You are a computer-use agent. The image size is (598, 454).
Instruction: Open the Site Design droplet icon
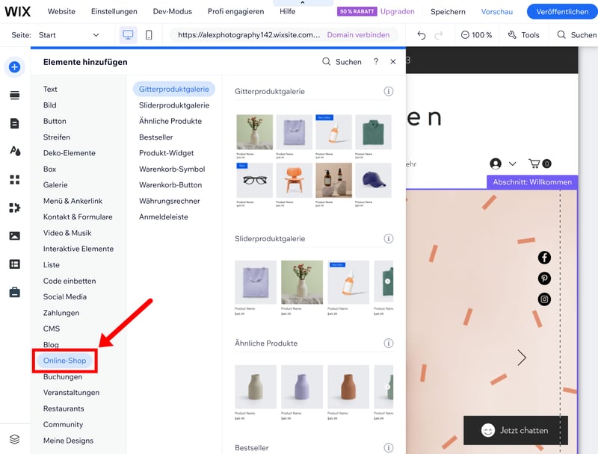click(x=15, y=151)
